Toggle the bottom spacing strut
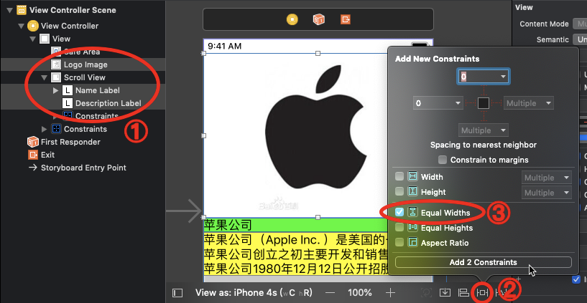587x303 pixels. point(483,115)
